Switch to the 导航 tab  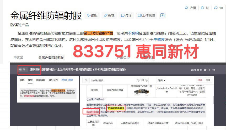(x=22, y=80)
